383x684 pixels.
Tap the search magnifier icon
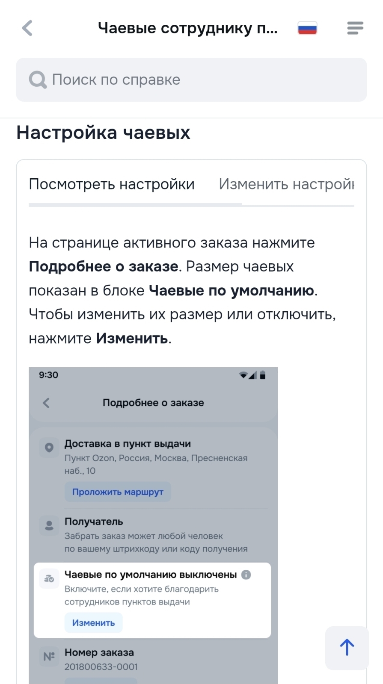37,80
